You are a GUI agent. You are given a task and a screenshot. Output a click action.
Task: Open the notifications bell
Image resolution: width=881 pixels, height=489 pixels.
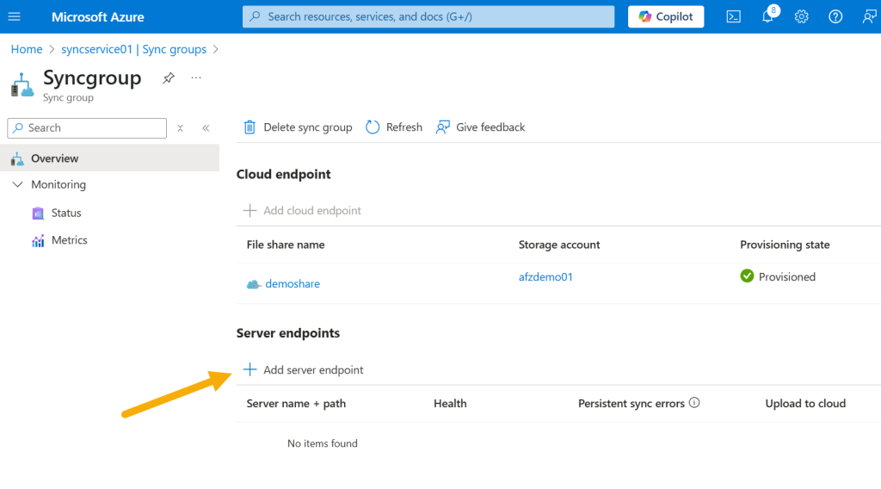click(768, 16)
